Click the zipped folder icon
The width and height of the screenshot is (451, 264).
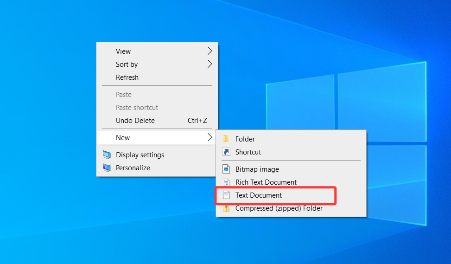coord(226,208)
